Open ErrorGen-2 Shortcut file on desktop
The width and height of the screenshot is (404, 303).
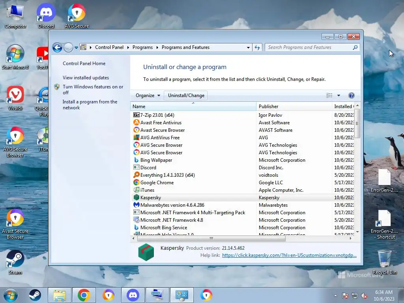tap(384, 224)
